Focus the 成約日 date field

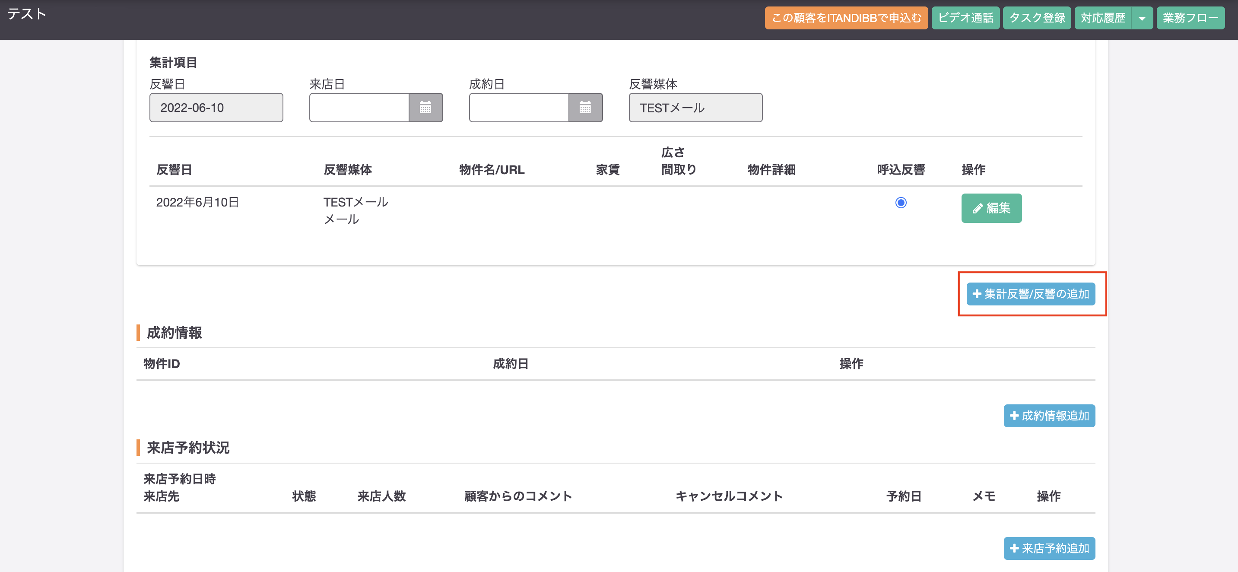[x=518, y=108]
